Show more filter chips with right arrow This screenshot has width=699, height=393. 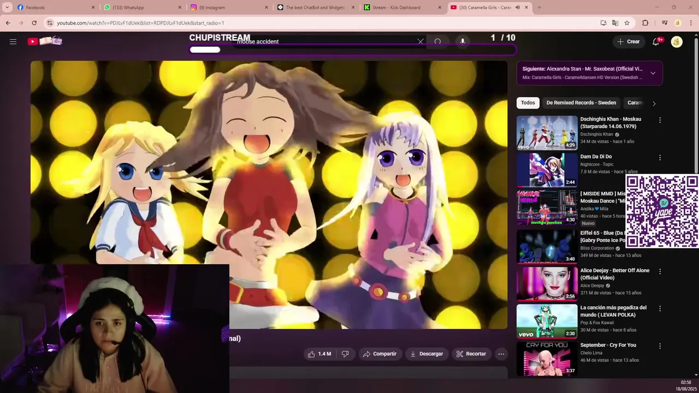654,103
